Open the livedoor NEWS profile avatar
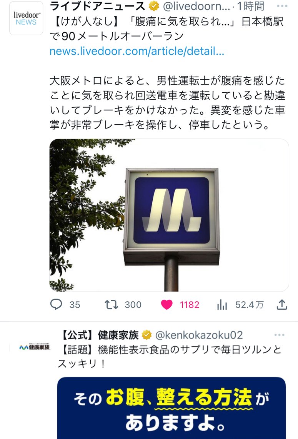 pos(26,18)
